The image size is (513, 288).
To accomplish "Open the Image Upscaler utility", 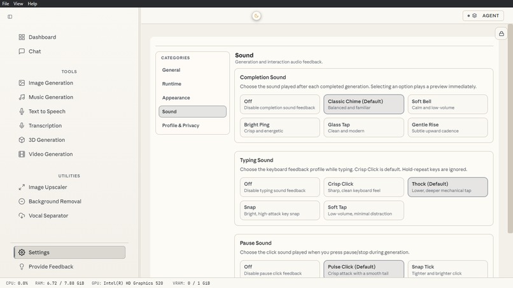I will click(69, 188).
